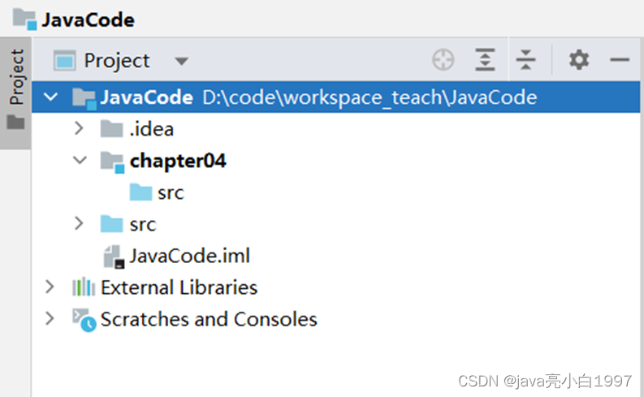Hide the Project tool window with minus icon

point(620,60)
